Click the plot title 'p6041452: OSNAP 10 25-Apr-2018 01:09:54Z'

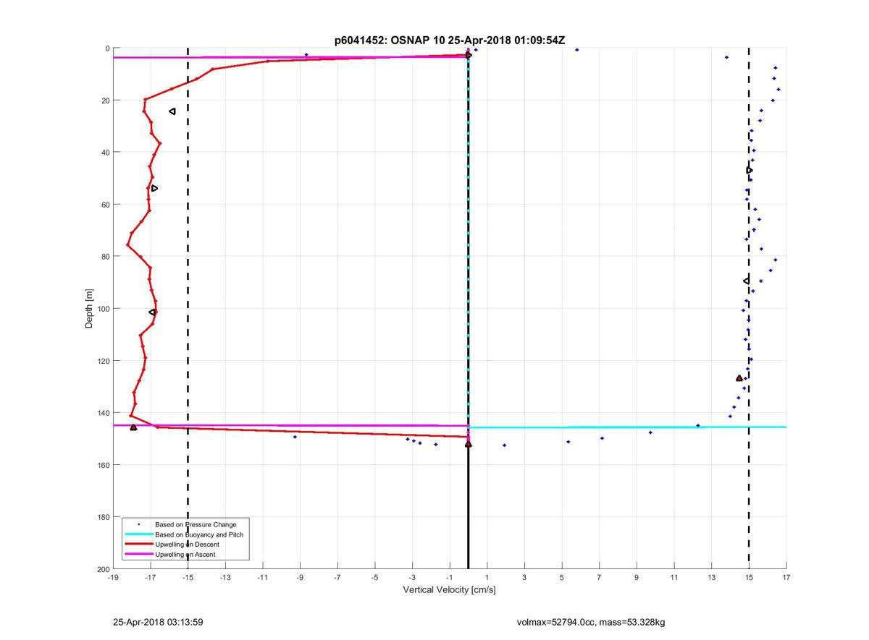[450, 40]
